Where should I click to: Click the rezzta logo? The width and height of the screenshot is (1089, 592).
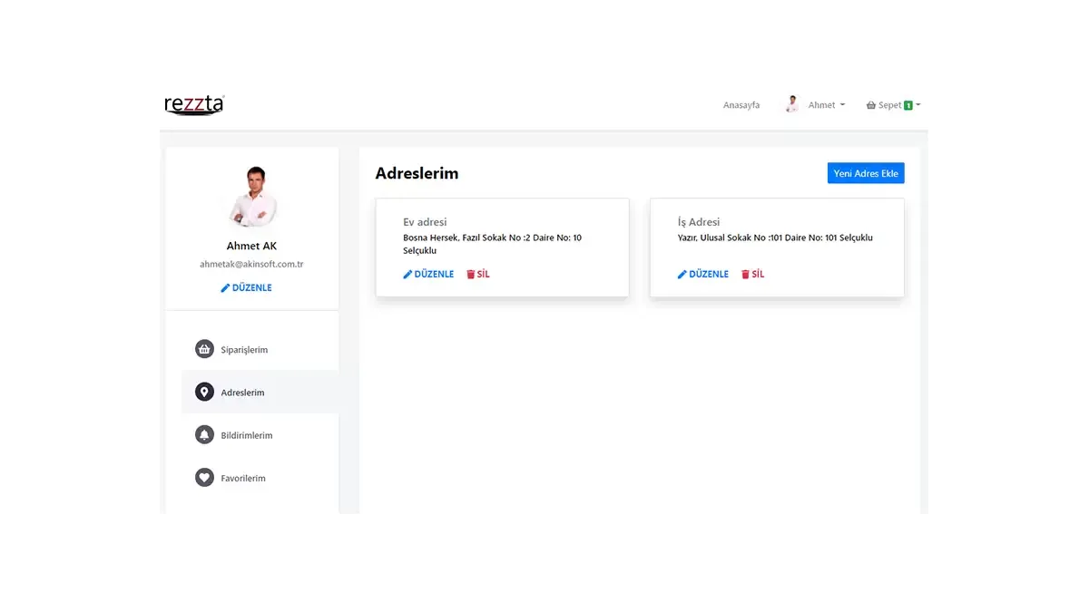pos(194,104)
